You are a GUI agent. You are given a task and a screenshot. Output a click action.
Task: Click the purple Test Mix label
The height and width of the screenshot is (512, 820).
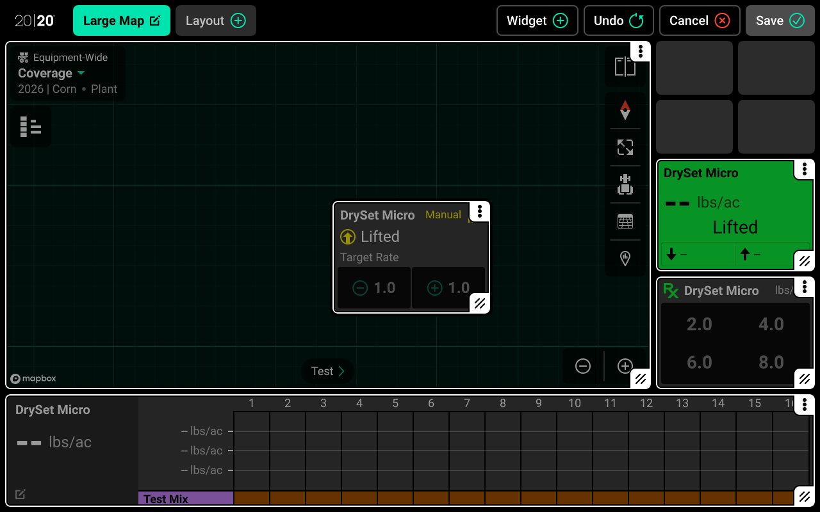click(186, 499)
